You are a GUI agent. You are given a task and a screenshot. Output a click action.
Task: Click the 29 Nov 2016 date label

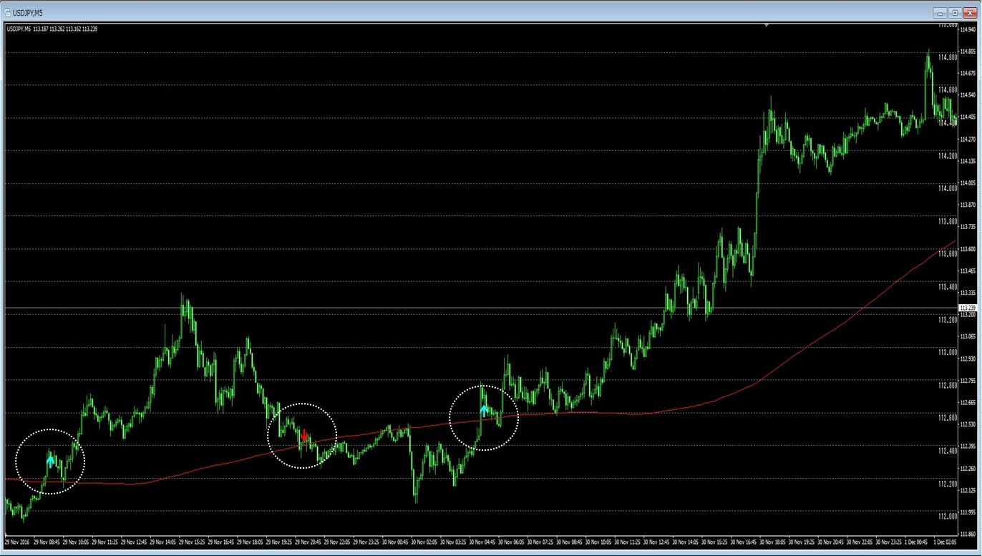(x=17, y=542)
